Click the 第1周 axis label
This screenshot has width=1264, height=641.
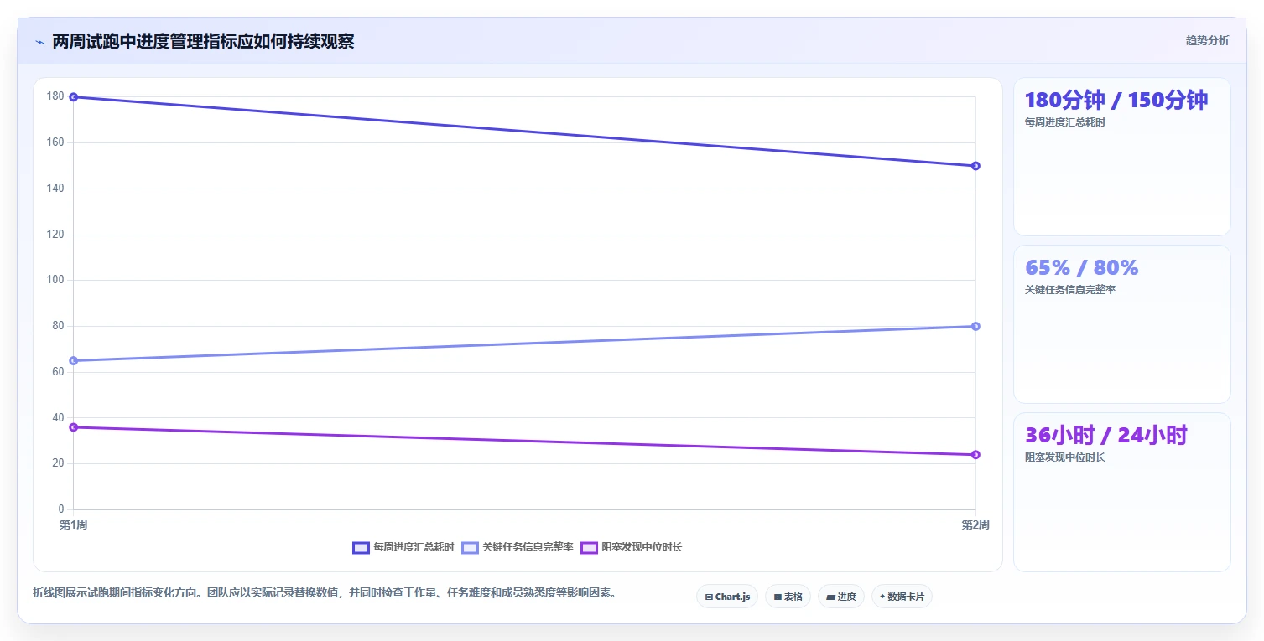pos(74,525)
